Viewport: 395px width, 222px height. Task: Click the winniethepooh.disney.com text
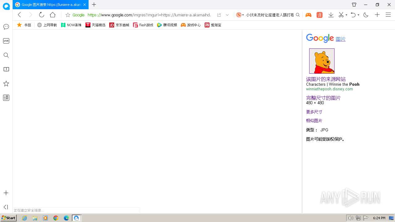(x=330, y=89)
